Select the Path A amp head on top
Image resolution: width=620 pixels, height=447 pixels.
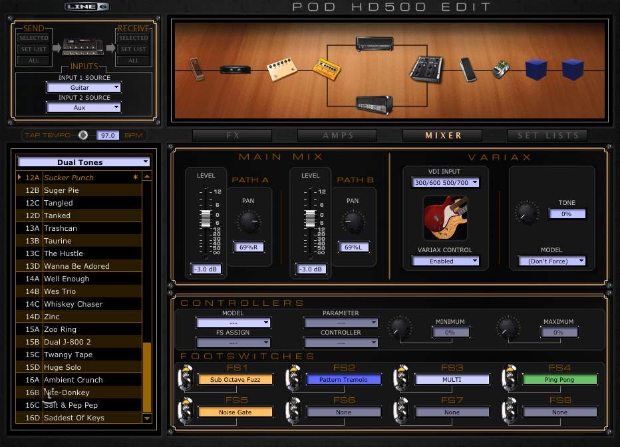(x=375, y=43)
